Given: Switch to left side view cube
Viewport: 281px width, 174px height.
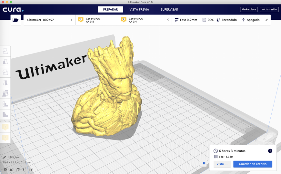Looking at the screenshot, I should pos(25,169).
